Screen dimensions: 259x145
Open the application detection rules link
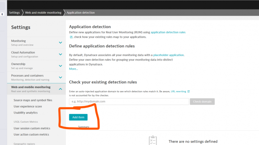[x=168, y=32]
